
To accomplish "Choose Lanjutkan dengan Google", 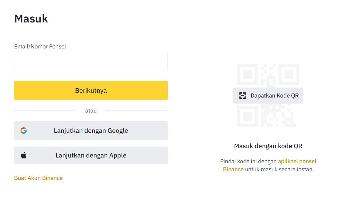I will point(91,131).
